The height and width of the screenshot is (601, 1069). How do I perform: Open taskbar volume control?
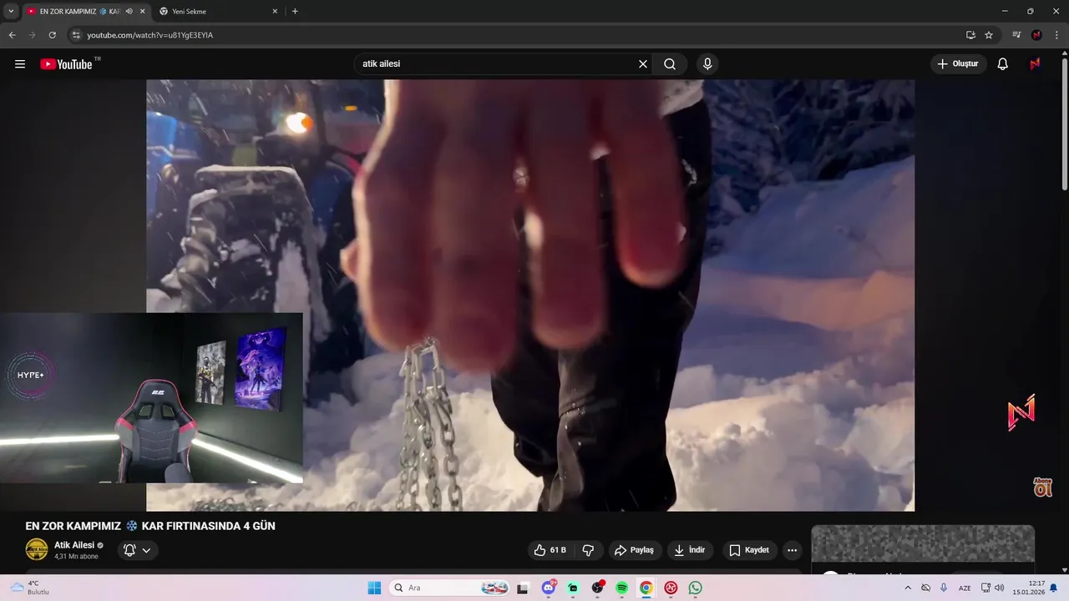(999, 588)
